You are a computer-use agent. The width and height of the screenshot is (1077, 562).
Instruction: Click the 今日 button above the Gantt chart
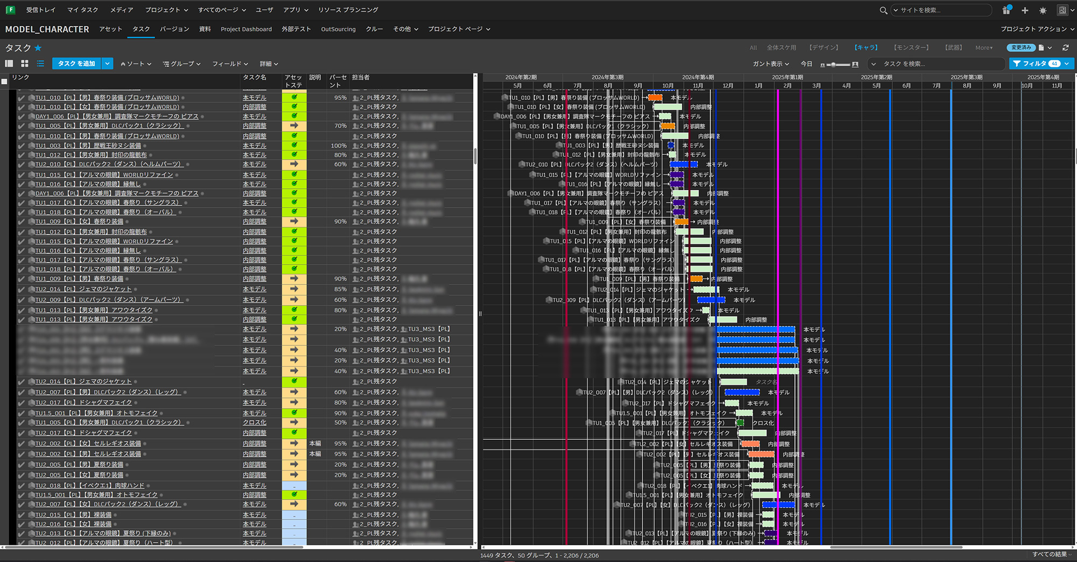click(x=806, y=63)
